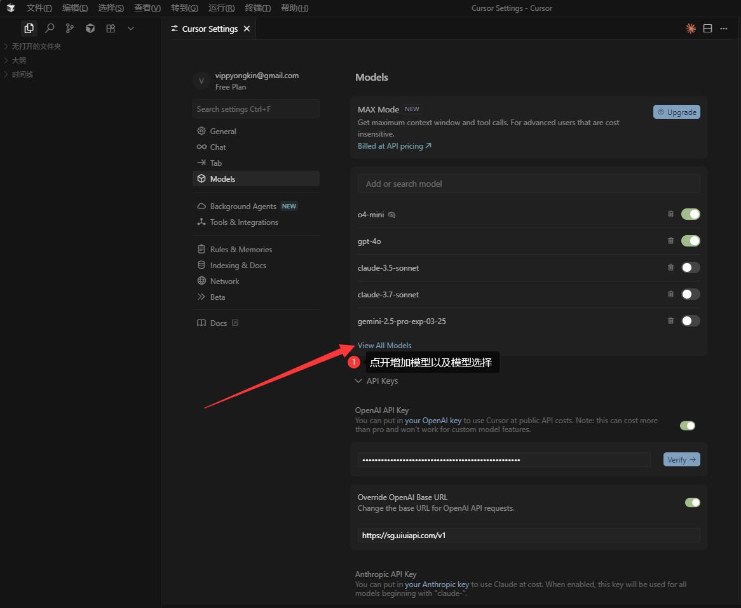The width and height of the screenshot is (741, 608).
Task: Open the your Anthropic key link
Action: [x=437, y=584]
